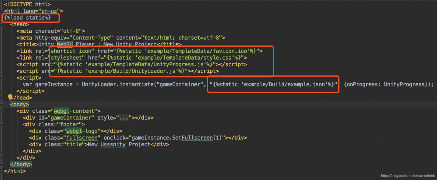The width and height of the screenshot is (437, 180).
Task: Collapse the opening html tag fold marker
Action: pyautogui.click(x=2, y=11)
